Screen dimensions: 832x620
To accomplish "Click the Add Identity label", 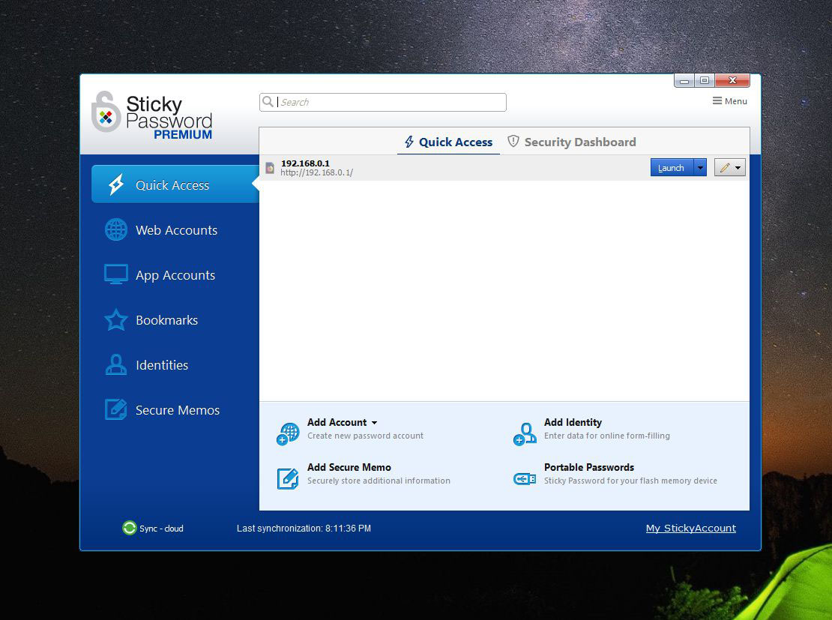I will pos(573,422).
